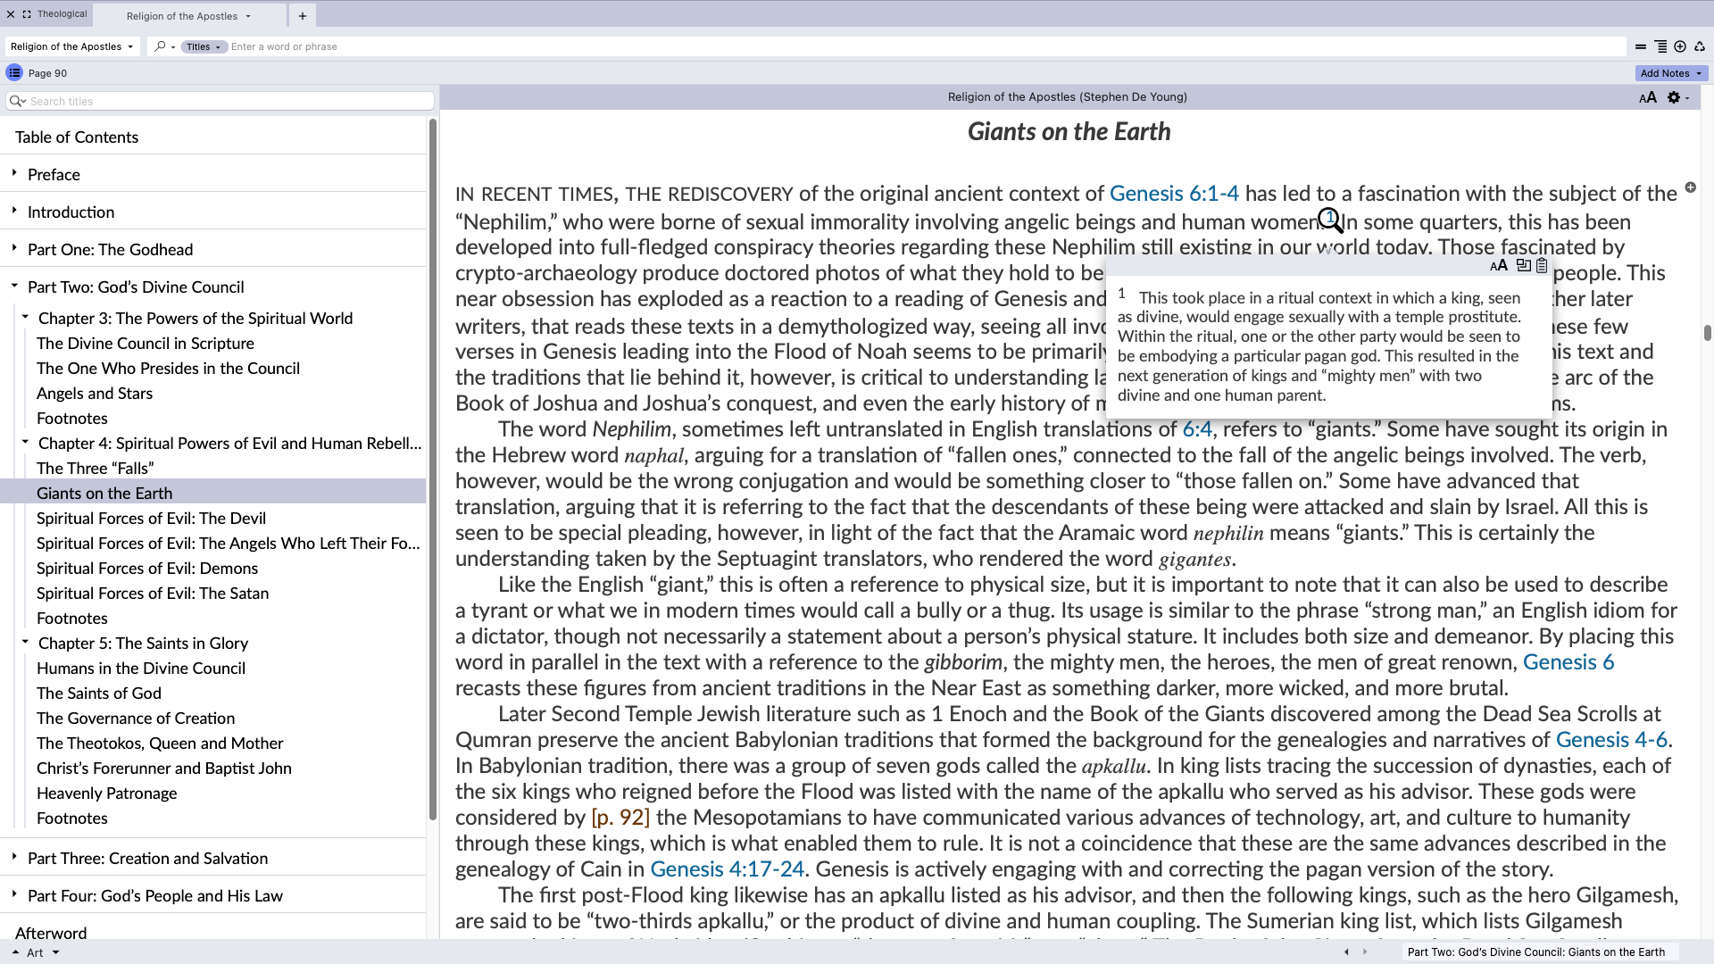Open the Genesis 6 link

tap(1568, 662)
